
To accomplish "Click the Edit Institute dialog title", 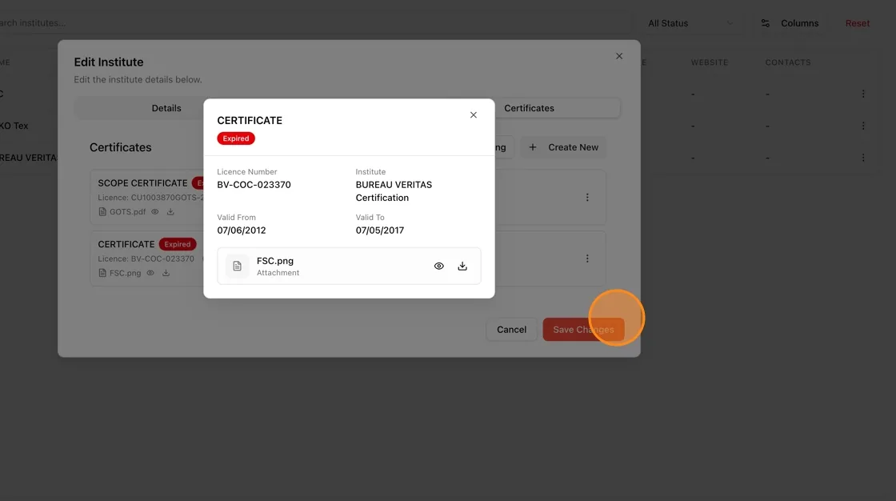I will tap(109, 62).
